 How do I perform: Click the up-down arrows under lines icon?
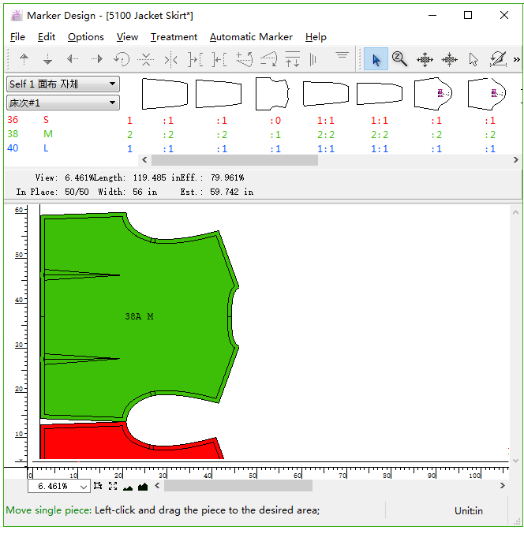click(292, 59)
